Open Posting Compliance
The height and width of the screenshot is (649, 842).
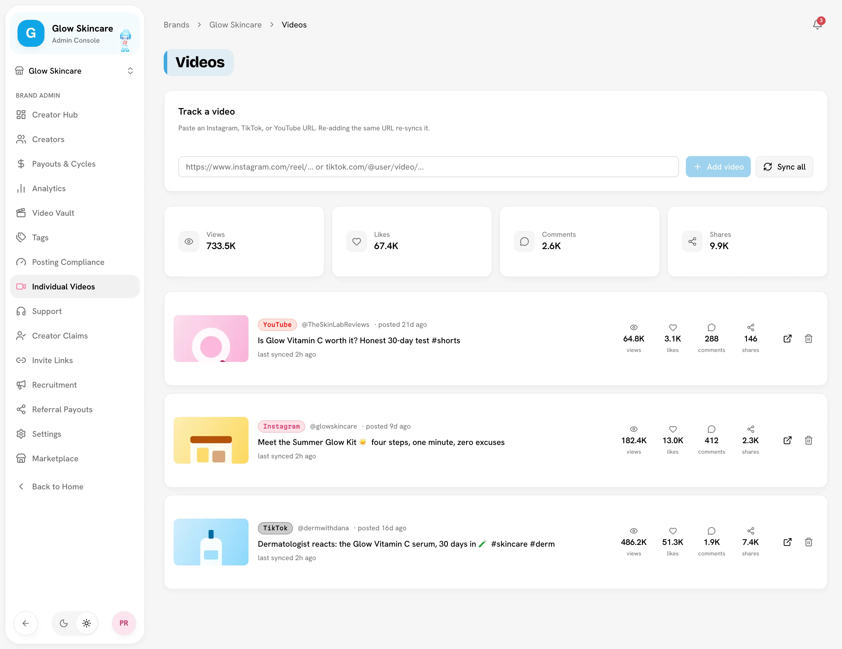[x=75, y=262]
